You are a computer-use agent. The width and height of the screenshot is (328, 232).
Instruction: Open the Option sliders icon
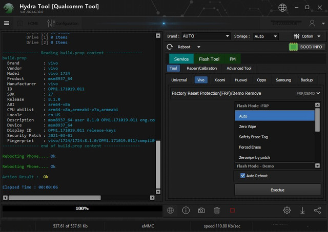pos(296,36)
